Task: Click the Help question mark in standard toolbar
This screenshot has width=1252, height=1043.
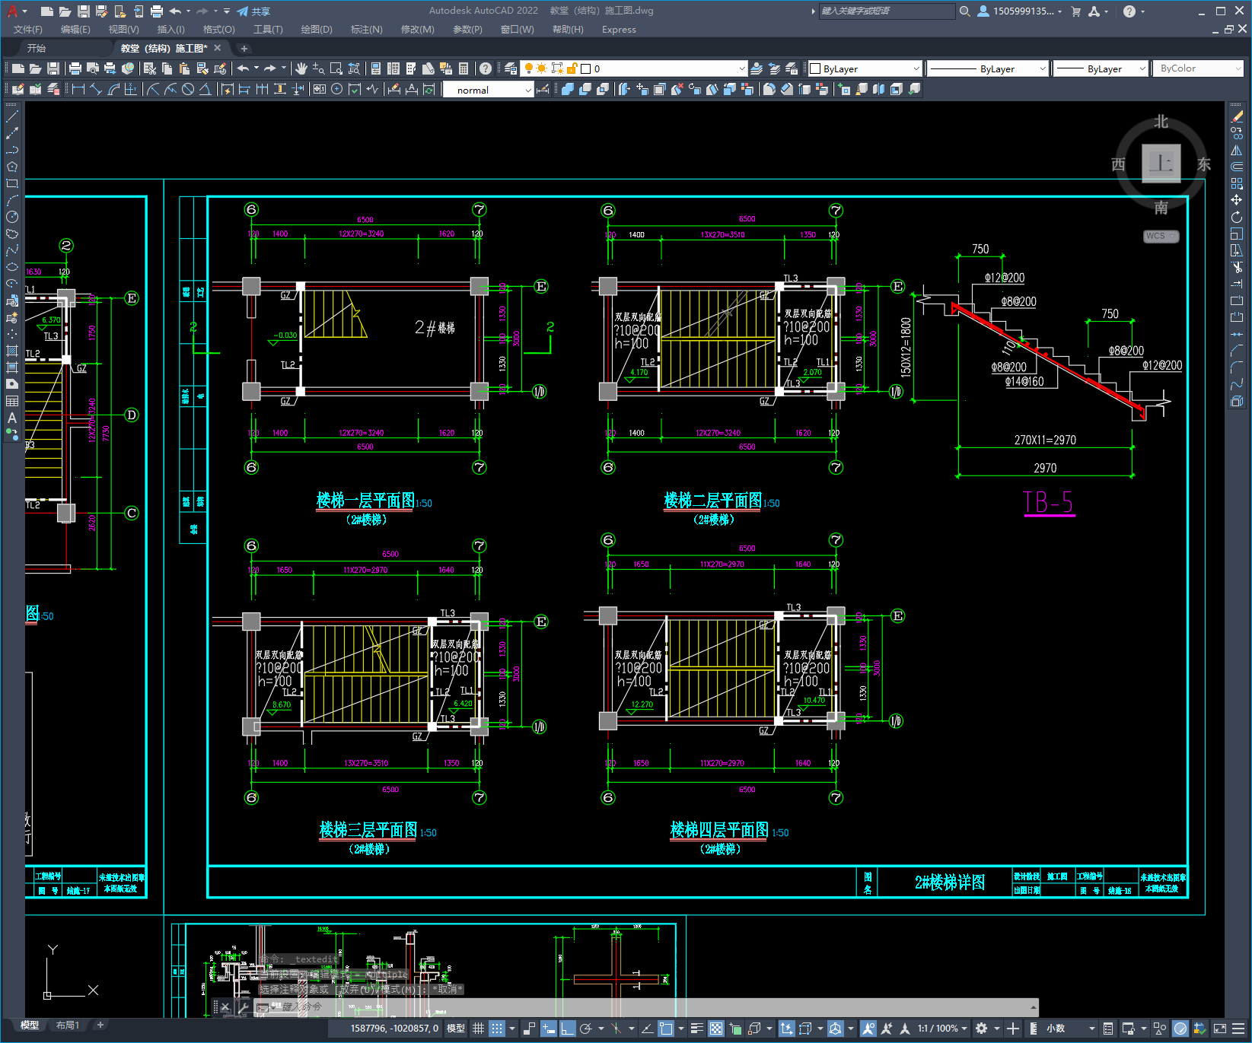Action: pyautogui.click(x=486, y=68)
